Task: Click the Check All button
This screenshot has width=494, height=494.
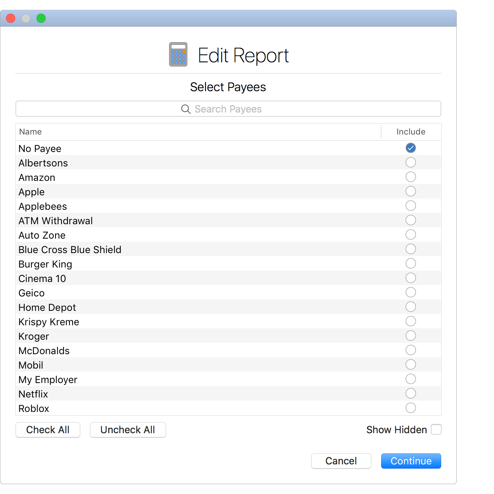Action: tap(48, 430)
